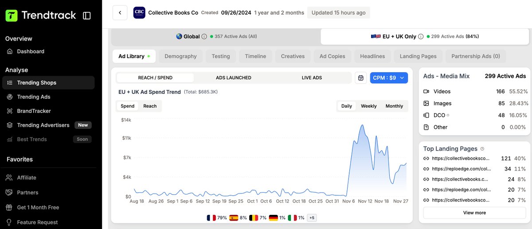Open the Creatives tab
The width and height of the screenshot is (532, 229).
293,56
